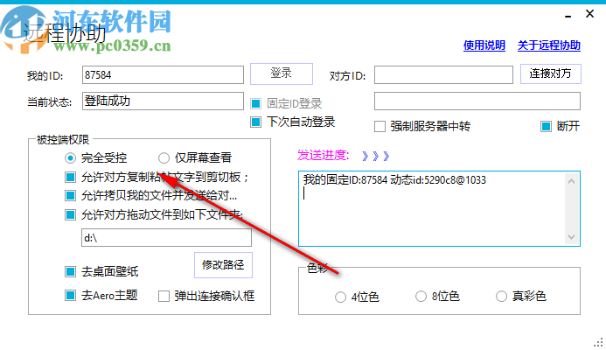Minimize the 远程协助 window
The height and width of the screenshot is (350, 606).
coord(568,16)
